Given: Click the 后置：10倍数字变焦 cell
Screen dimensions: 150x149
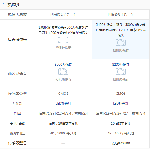Looking at the screenshot, I should coord(63,123).
